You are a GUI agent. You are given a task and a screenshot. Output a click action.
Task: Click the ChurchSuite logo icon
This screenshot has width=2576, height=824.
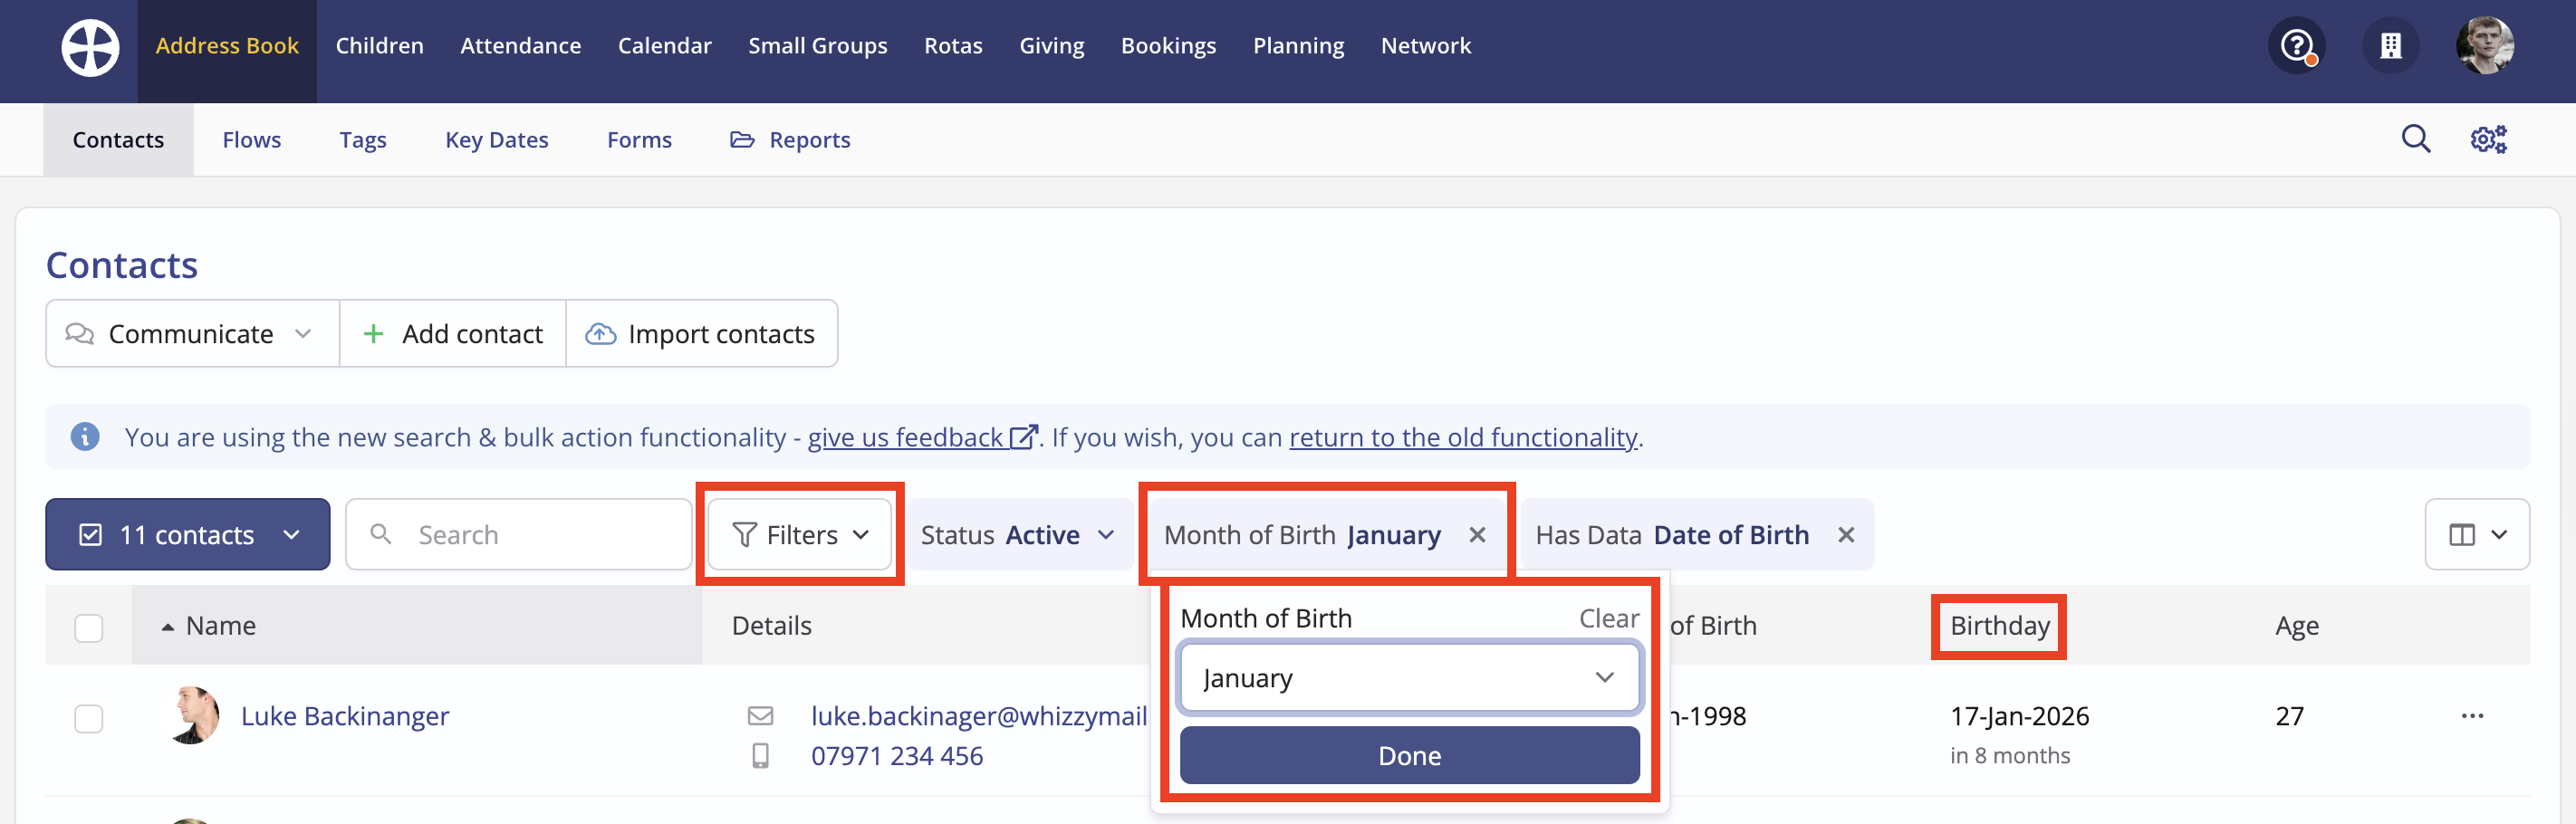pos(90,47)
